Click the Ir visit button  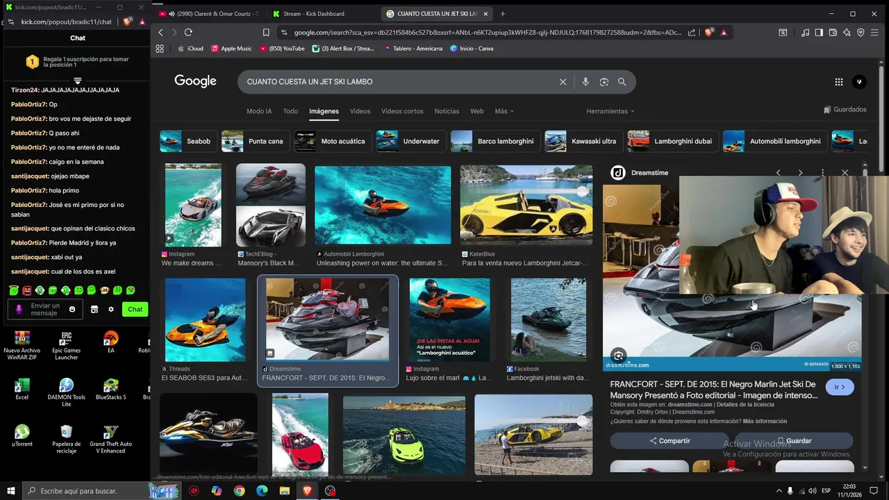point(840,387)
